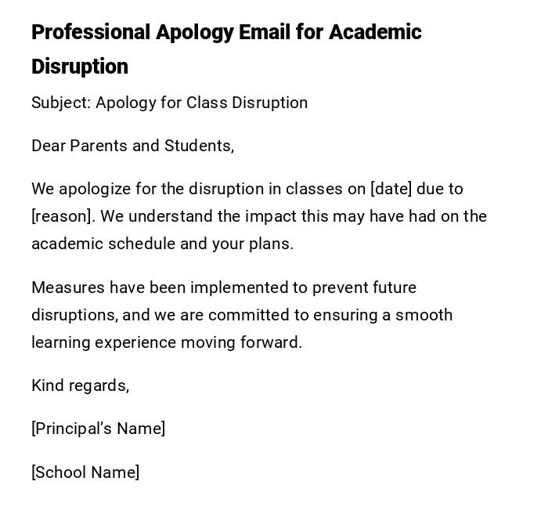
Task: Click the word "Measures"
Action: tap(67, 288)
